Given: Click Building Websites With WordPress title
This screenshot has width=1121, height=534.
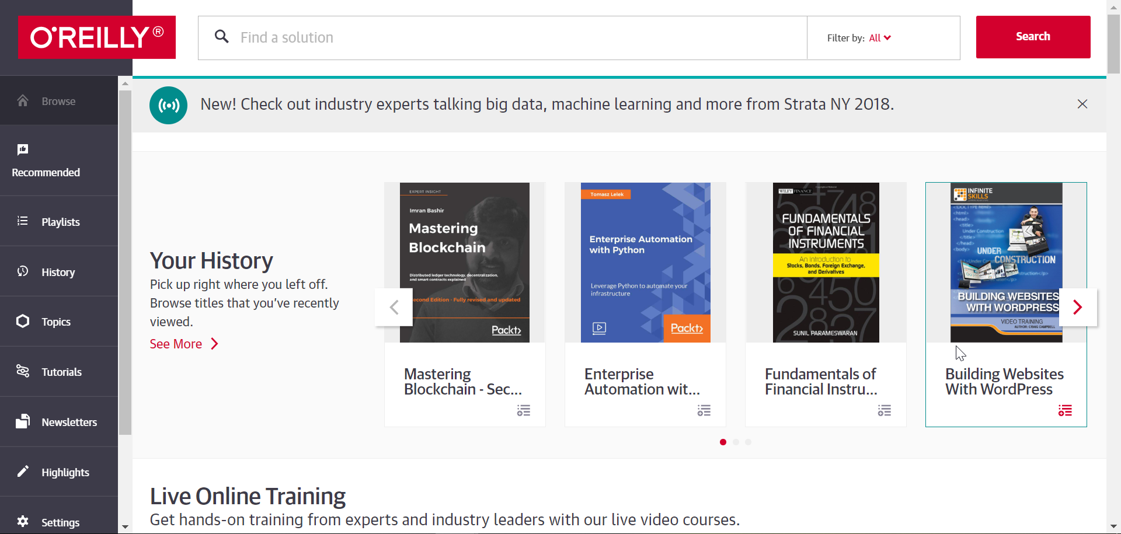Looking at the screenshot, I should [1005, 382].
